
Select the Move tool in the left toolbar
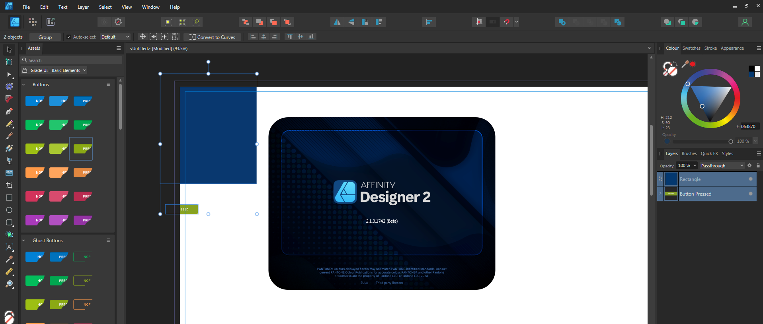(x=9, y=50)
